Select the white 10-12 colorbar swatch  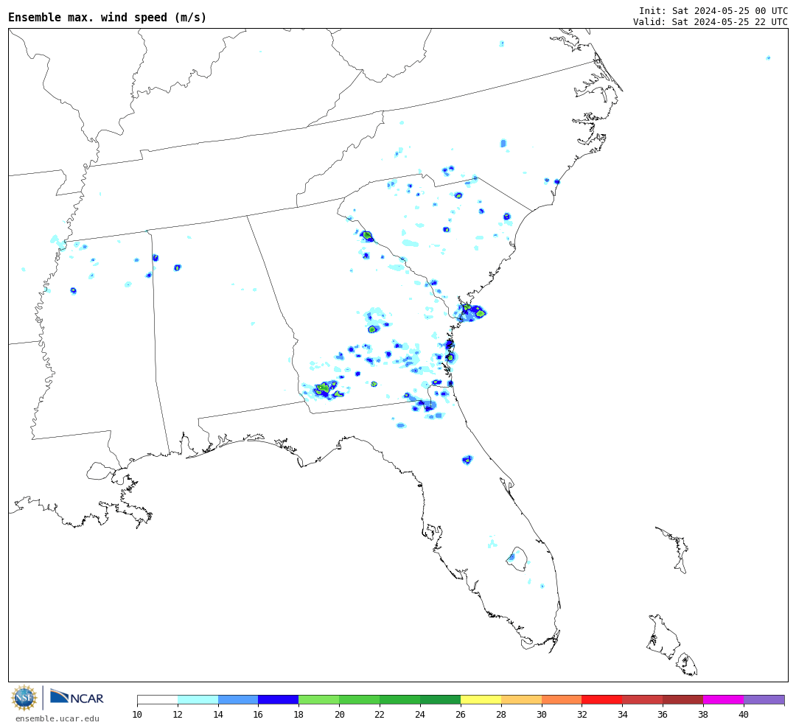pos(158,699)
